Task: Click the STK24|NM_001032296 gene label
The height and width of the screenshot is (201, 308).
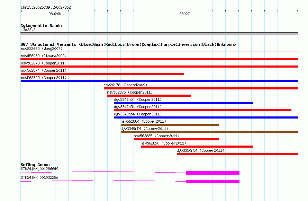Action: (x=39, y=177)
